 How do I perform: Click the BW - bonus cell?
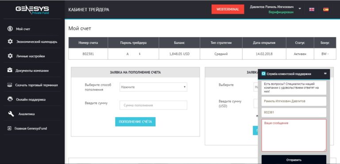[325, 54]
